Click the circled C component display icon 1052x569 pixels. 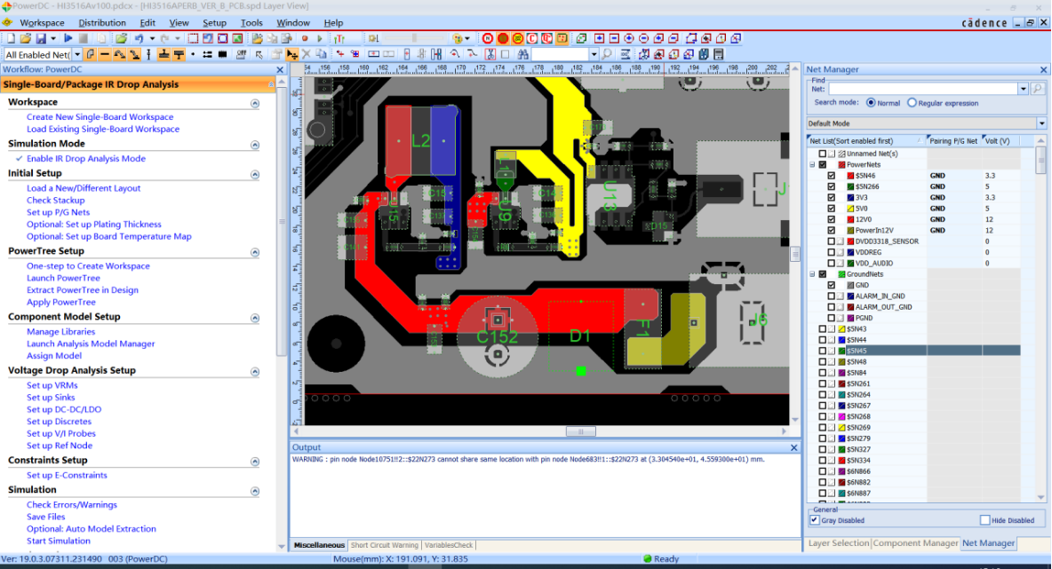532,38
